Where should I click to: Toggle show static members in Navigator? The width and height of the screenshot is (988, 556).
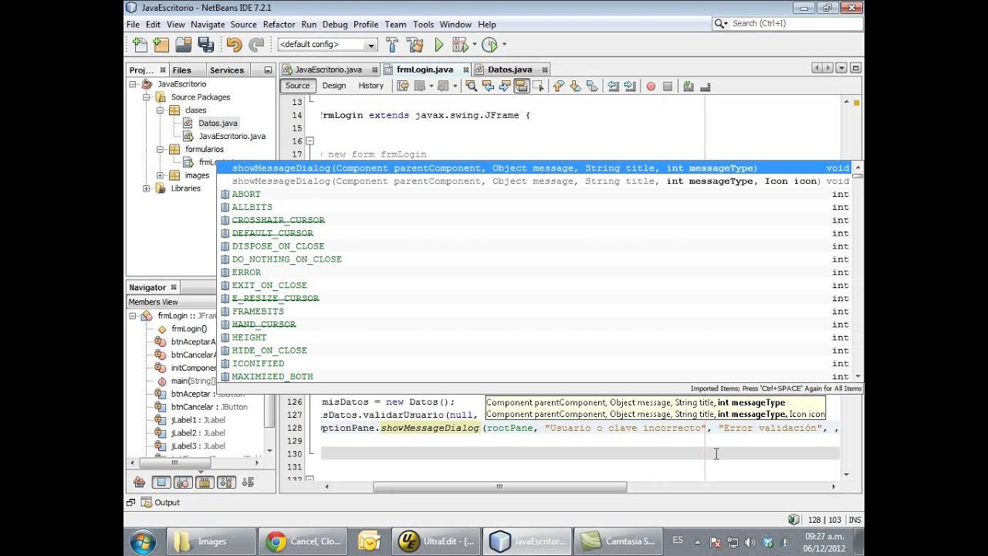pos(183,482)
